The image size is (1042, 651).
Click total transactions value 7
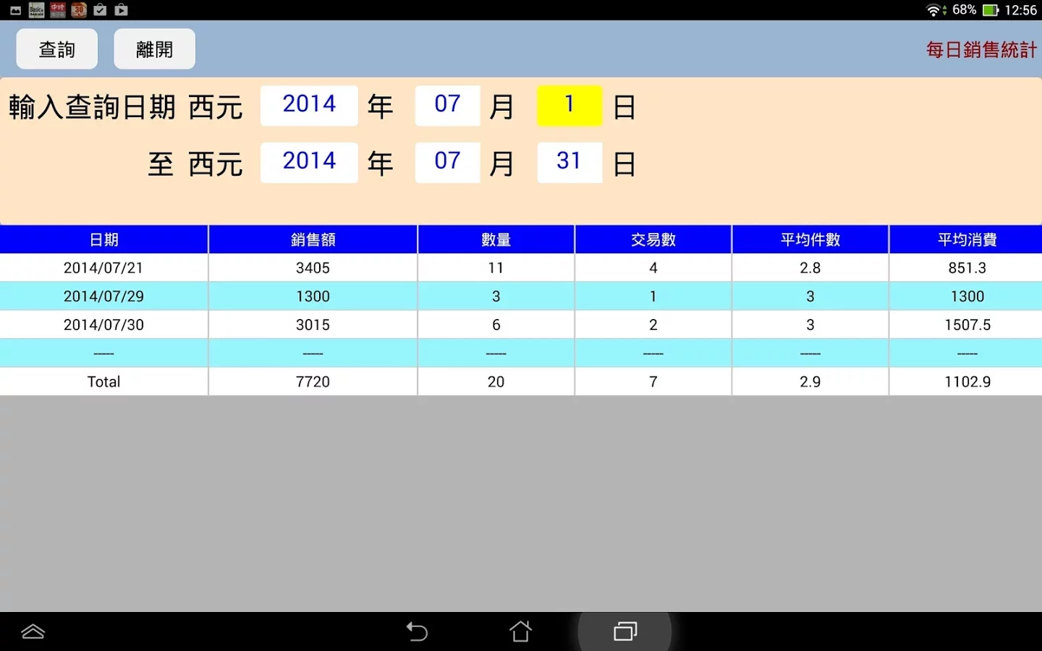(x=653, y=382)
